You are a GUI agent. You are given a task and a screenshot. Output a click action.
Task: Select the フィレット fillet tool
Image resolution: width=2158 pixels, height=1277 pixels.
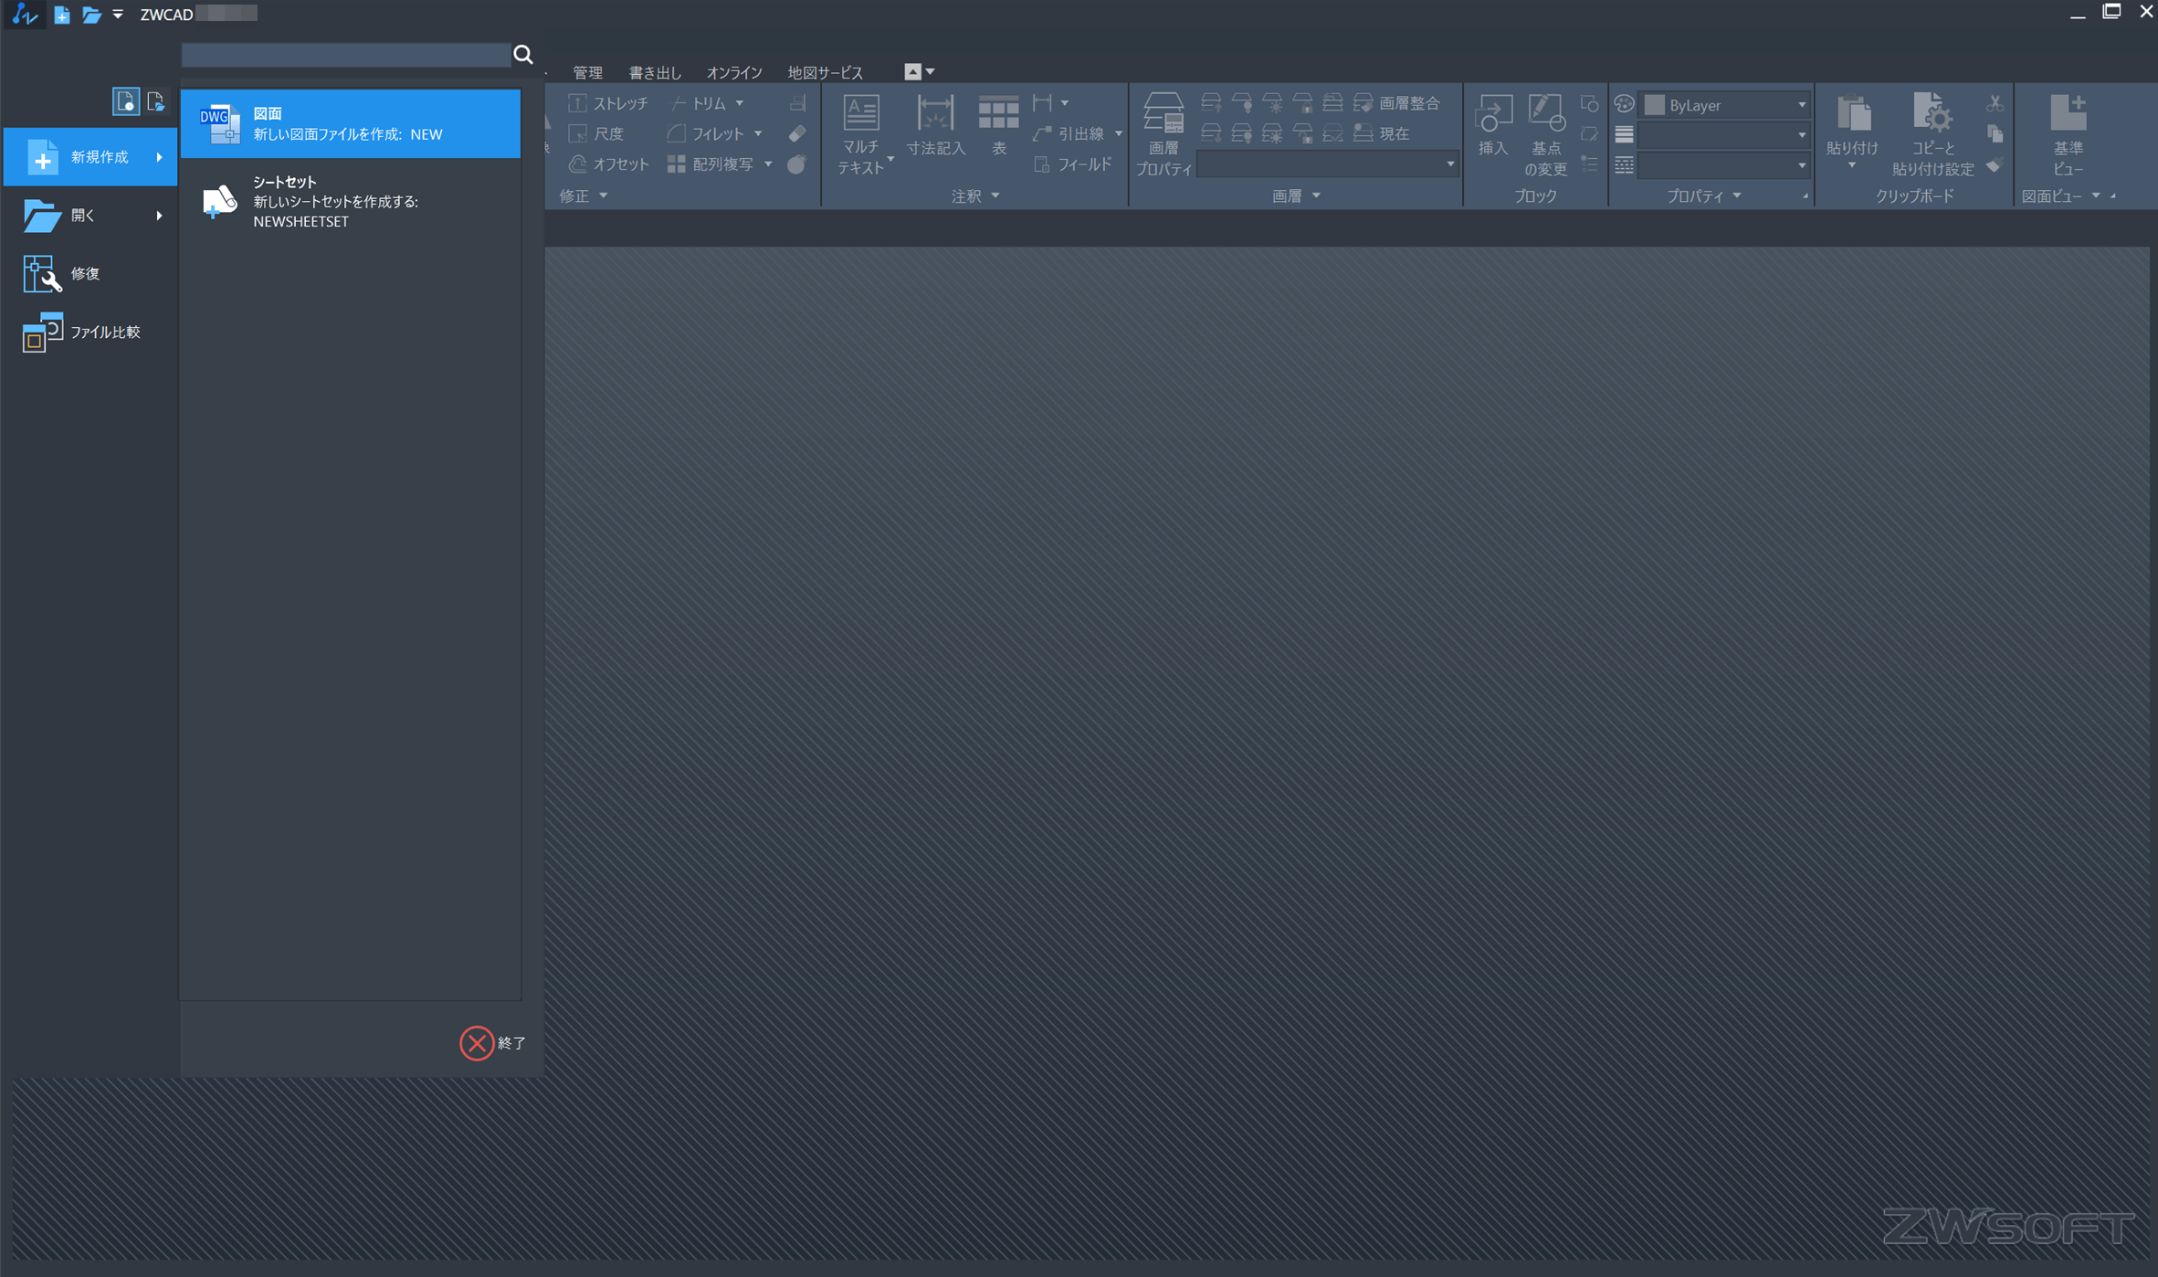click(706, 133)
